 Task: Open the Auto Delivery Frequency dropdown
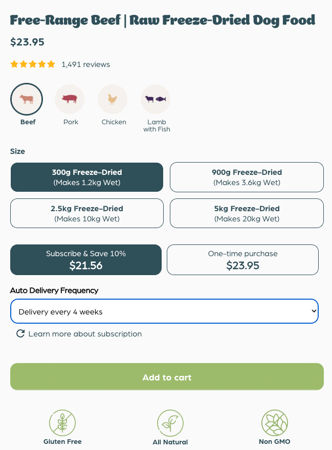pos(164,311)
